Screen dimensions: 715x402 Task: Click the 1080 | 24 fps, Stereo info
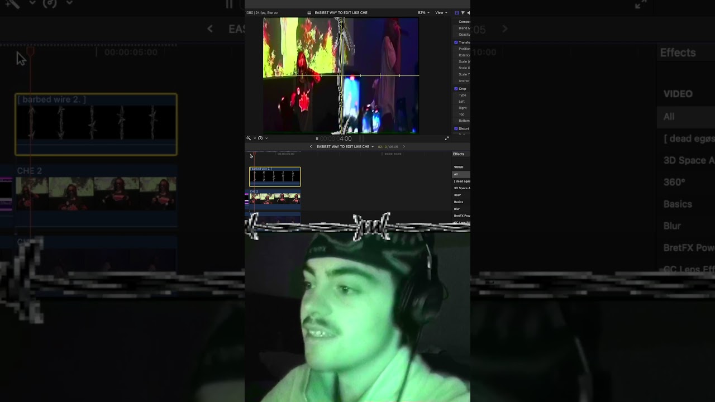coord(261,12)
